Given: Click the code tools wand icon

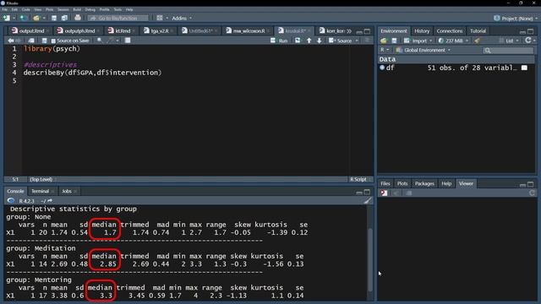Looking at the screenshot, I should tap(111, 41).
